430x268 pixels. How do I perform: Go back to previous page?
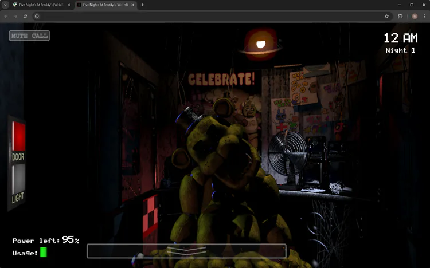click(6, 17)
